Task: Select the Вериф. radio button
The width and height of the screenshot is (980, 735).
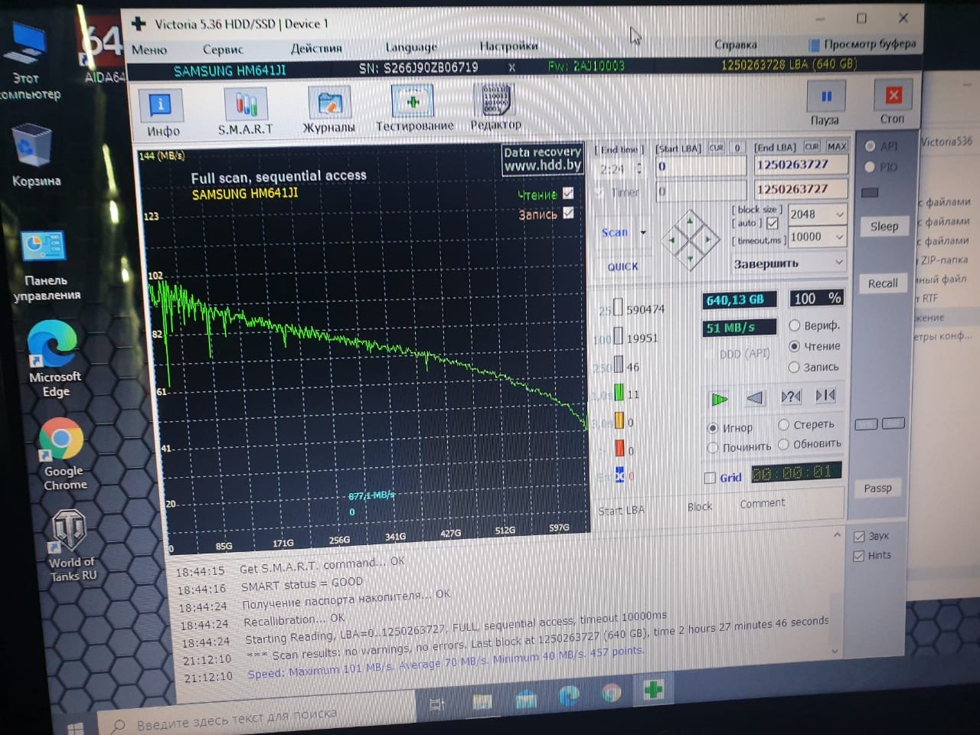Action: coord(795,325)
